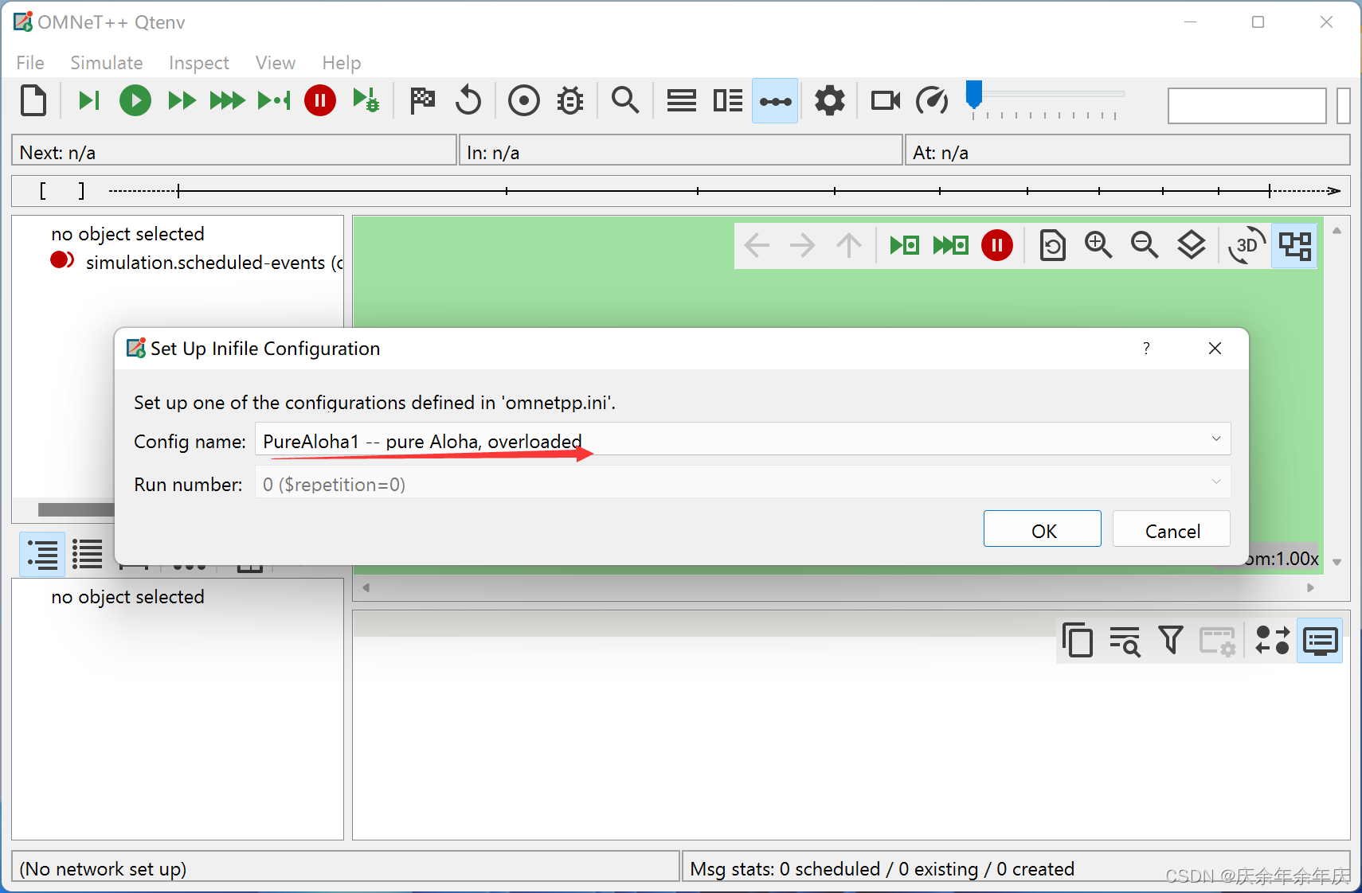Viewport: 1362px width, 893px height.
Task: Click the split-panel layout icon in main toolbar
Action: point(728,101)
